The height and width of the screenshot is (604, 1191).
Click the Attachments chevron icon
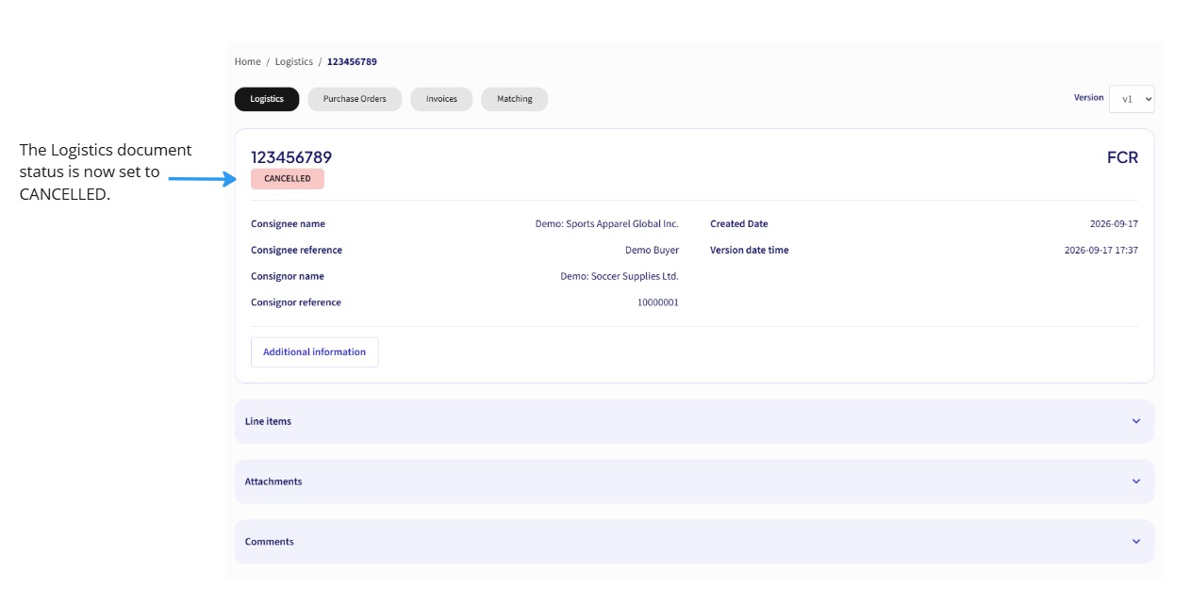click(1136, 482)
